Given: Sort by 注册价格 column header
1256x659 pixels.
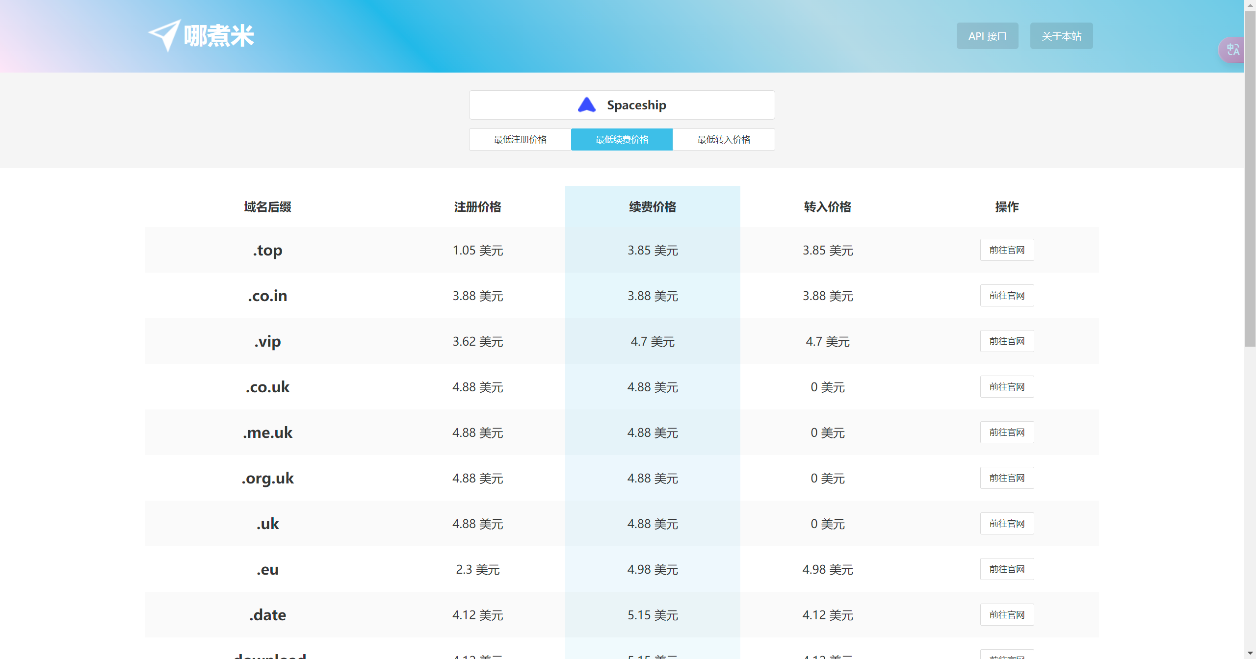Looking at the screenshot, I should 477,207.
